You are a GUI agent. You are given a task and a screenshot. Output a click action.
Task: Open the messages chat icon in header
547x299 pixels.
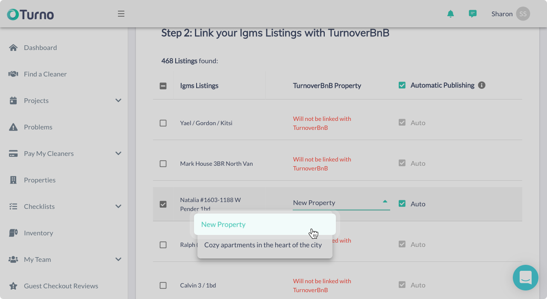473,14
